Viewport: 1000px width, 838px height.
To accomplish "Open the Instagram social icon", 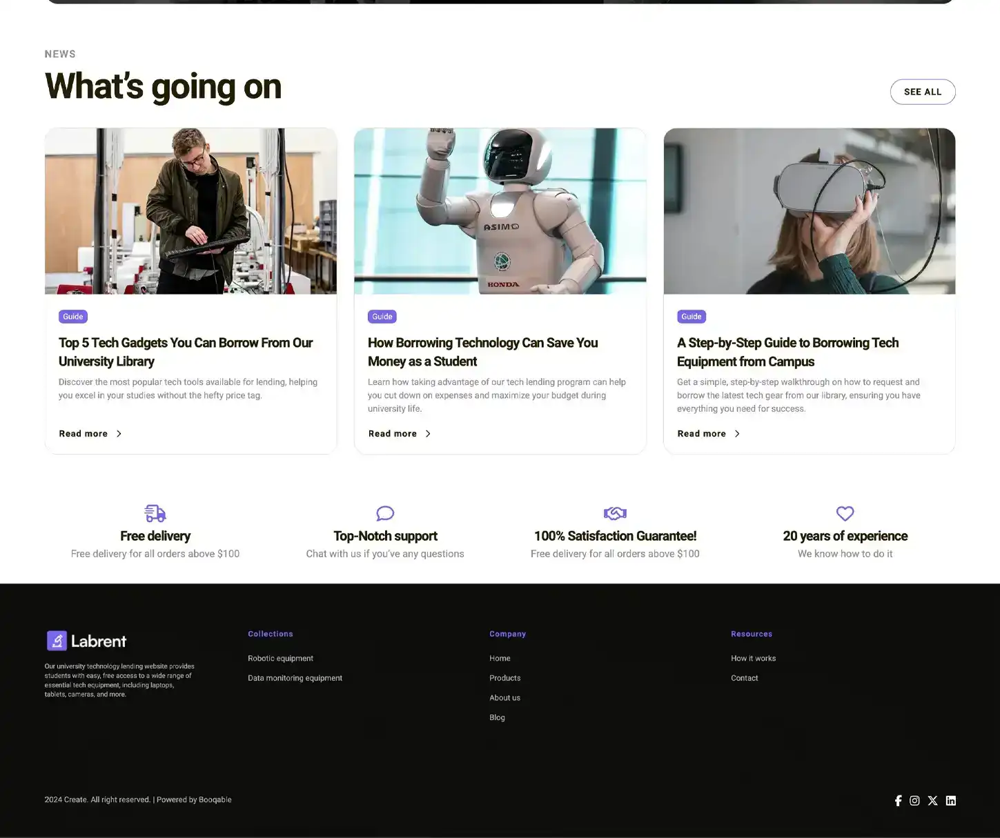I will [x=914, y=800].
